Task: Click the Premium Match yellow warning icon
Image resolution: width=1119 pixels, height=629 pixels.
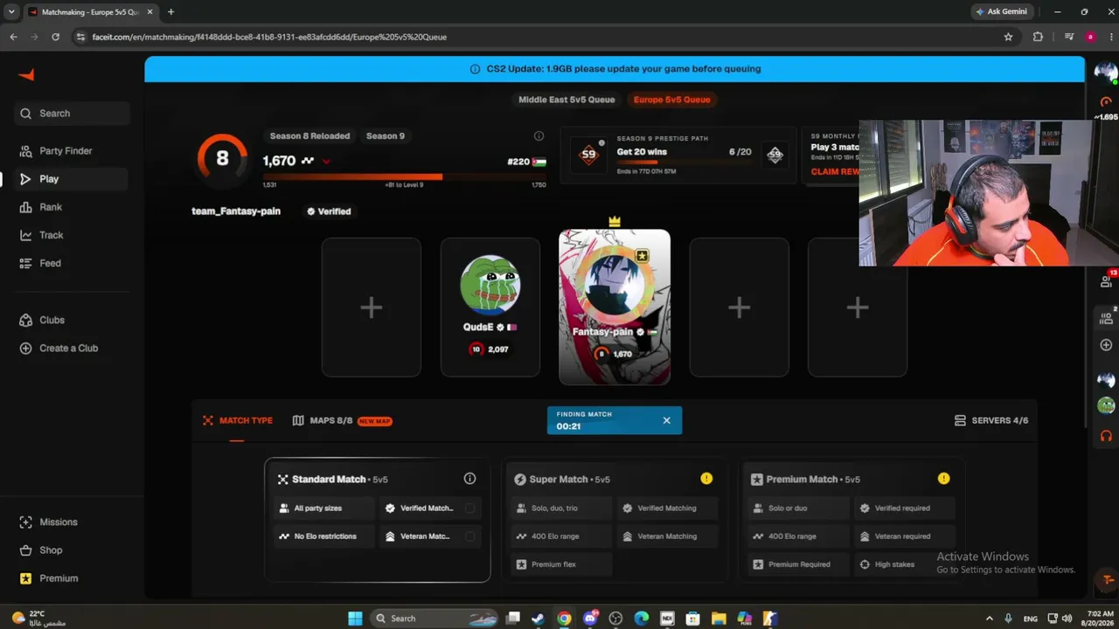Action: tap(943, 479)
